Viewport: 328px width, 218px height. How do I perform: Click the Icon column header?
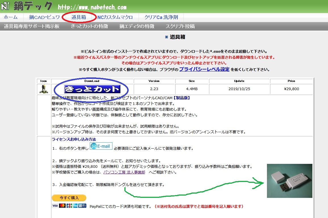(43, 81)
